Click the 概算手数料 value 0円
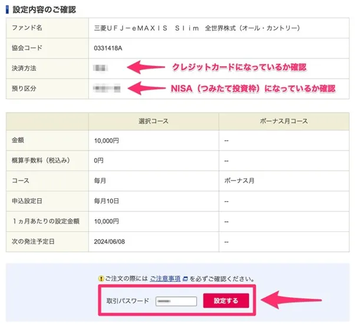Screen dimensions: 355x324 pyautogui.click(x=98, y=161)
